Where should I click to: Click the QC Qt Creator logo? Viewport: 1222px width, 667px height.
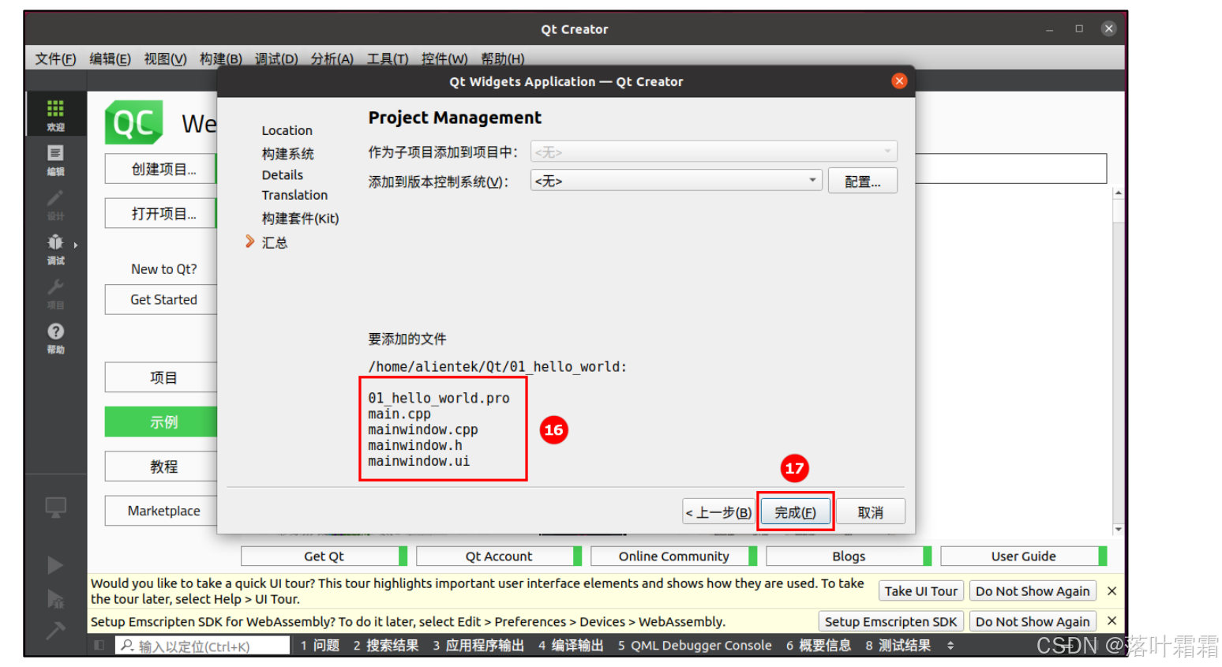tap(134, 122)
